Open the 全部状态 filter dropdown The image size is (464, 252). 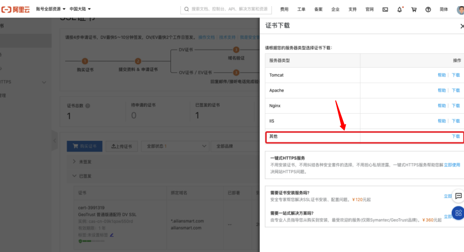point(175,146)
